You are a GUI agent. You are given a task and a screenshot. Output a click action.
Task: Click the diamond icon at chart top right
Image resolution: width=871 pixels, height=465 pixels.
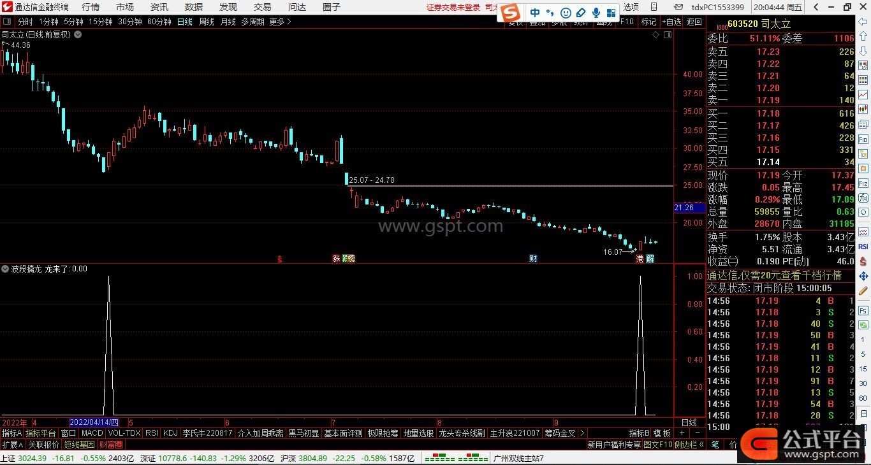[x=656, y=35]
